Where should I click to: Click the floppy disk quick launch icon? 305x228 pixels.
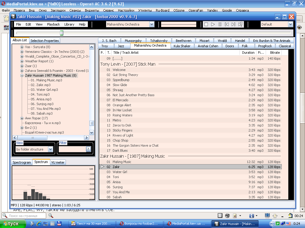(59, 224)
